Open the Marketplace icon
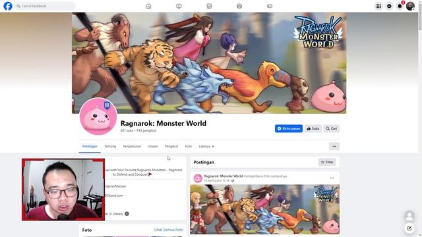The width and height of the screenshot is (422, 237). pyautogui.click(x=209, y=6)
